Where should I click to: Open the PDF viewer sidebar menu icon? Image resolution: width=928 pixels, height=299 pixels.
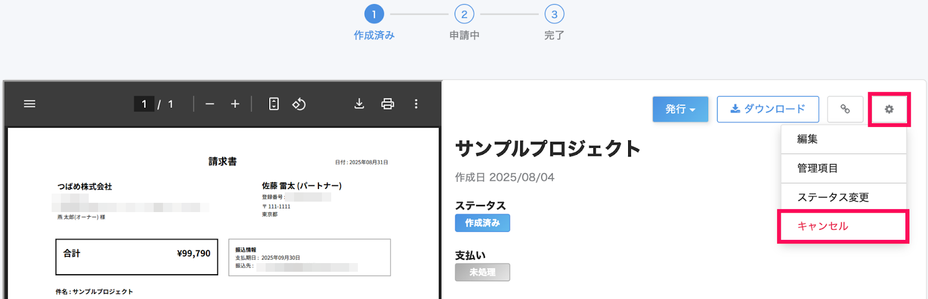click(30, 104)
